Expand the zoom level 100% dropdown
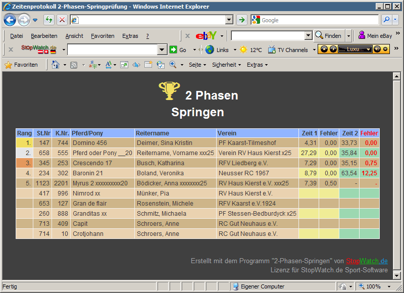The height and width of the screenshot is (293, 404). (x=389, y=286)
